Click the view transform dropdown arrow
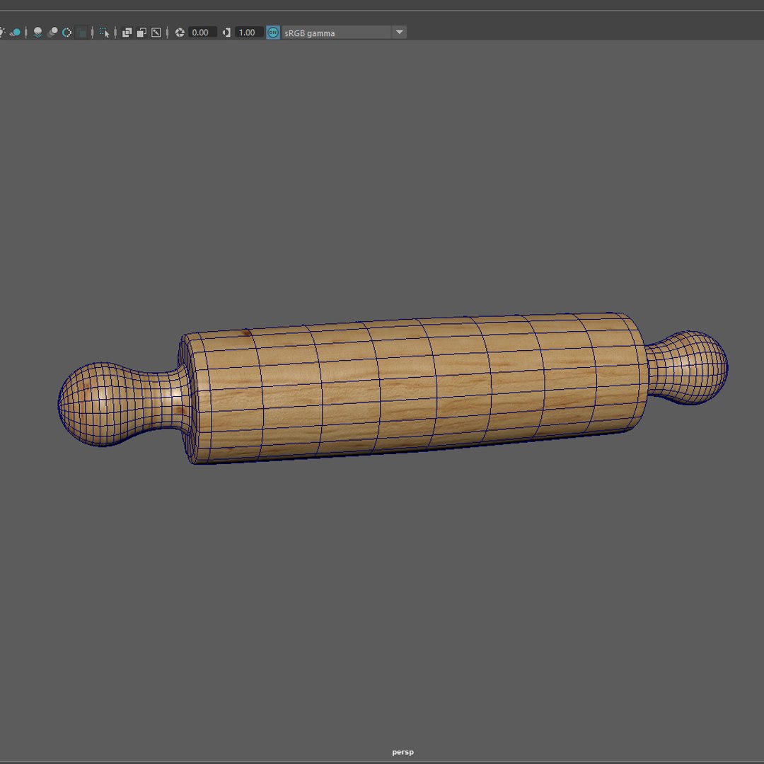Screen dimensions: 764x764 [399, 33]
